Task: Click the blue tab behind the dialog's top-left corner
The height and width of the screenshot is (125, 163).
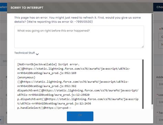Action: tap(3, 7)
